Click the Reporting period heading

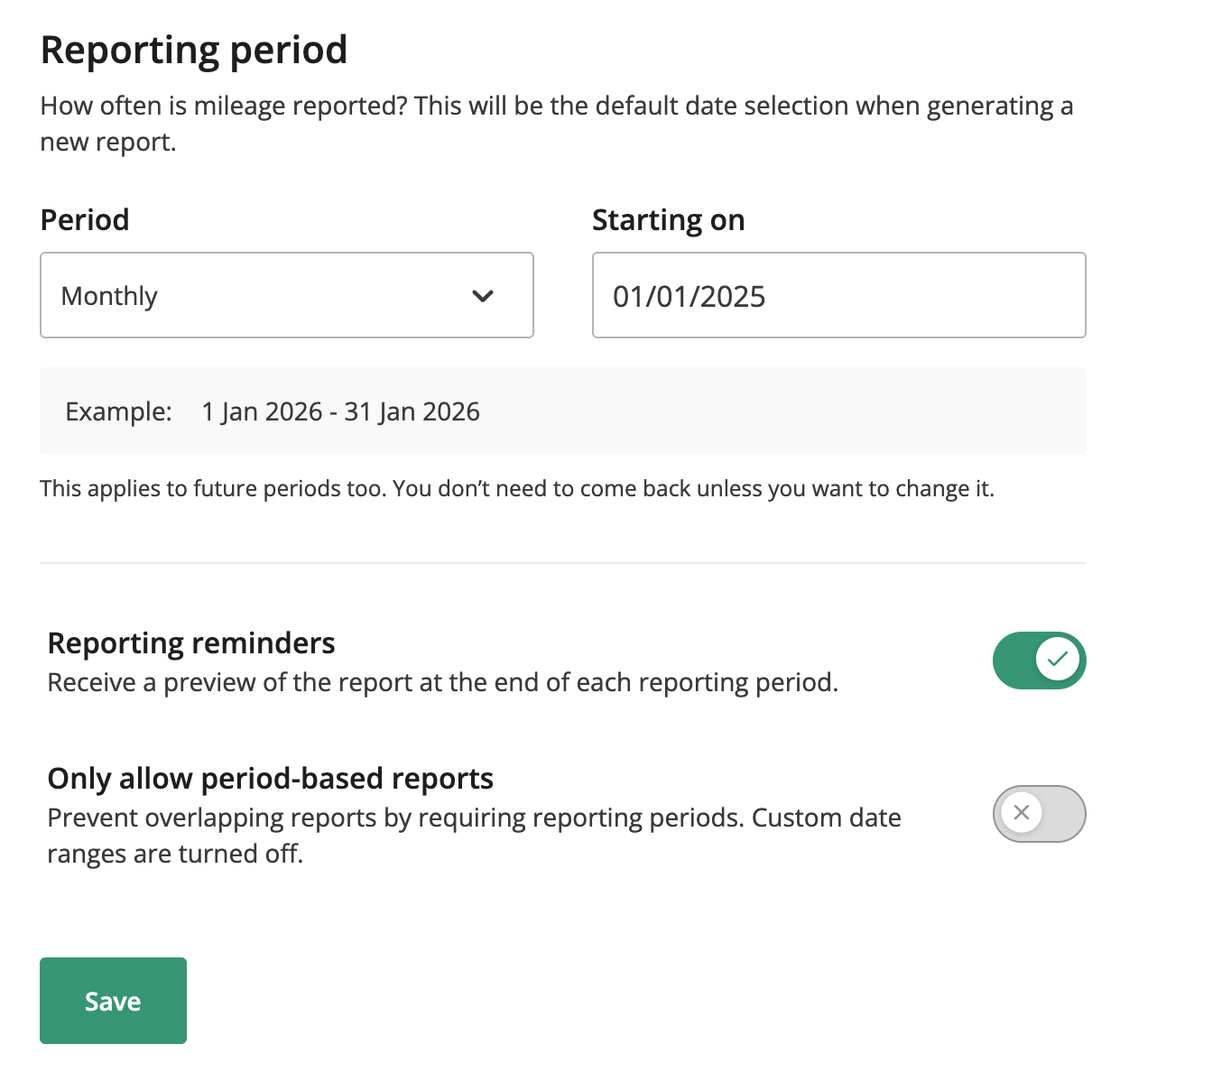(193, 50)
